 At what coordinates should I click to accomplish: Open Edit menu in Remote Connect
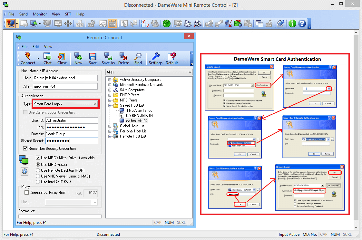[x=35, y=47]
